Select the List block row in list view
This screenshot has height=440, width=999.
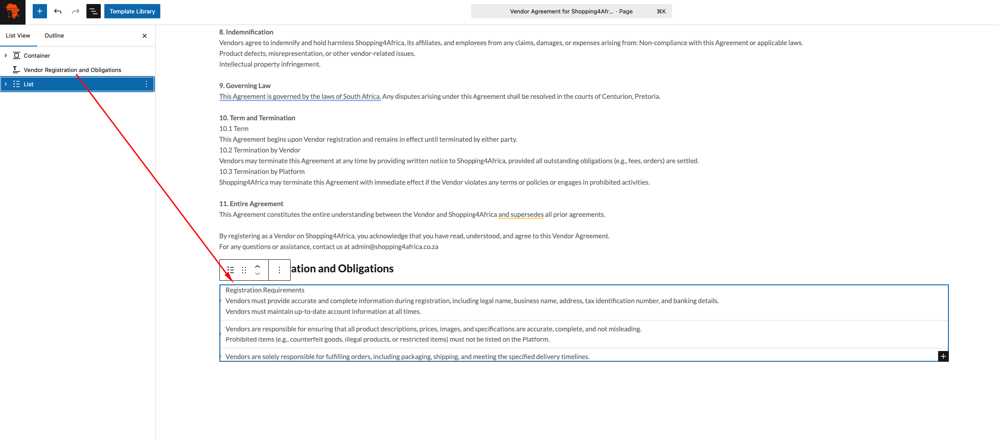(x=77, y=84)
